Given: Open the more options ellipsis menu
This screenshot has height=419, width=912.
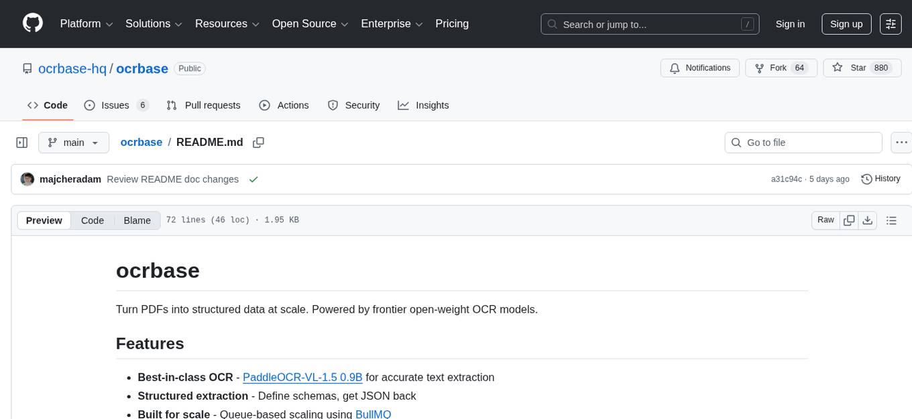Looking at the screenshot, I should tap(901, 142).
